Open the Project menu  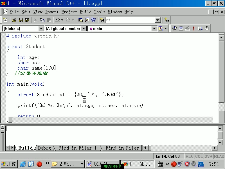click(x=69, y=12)
